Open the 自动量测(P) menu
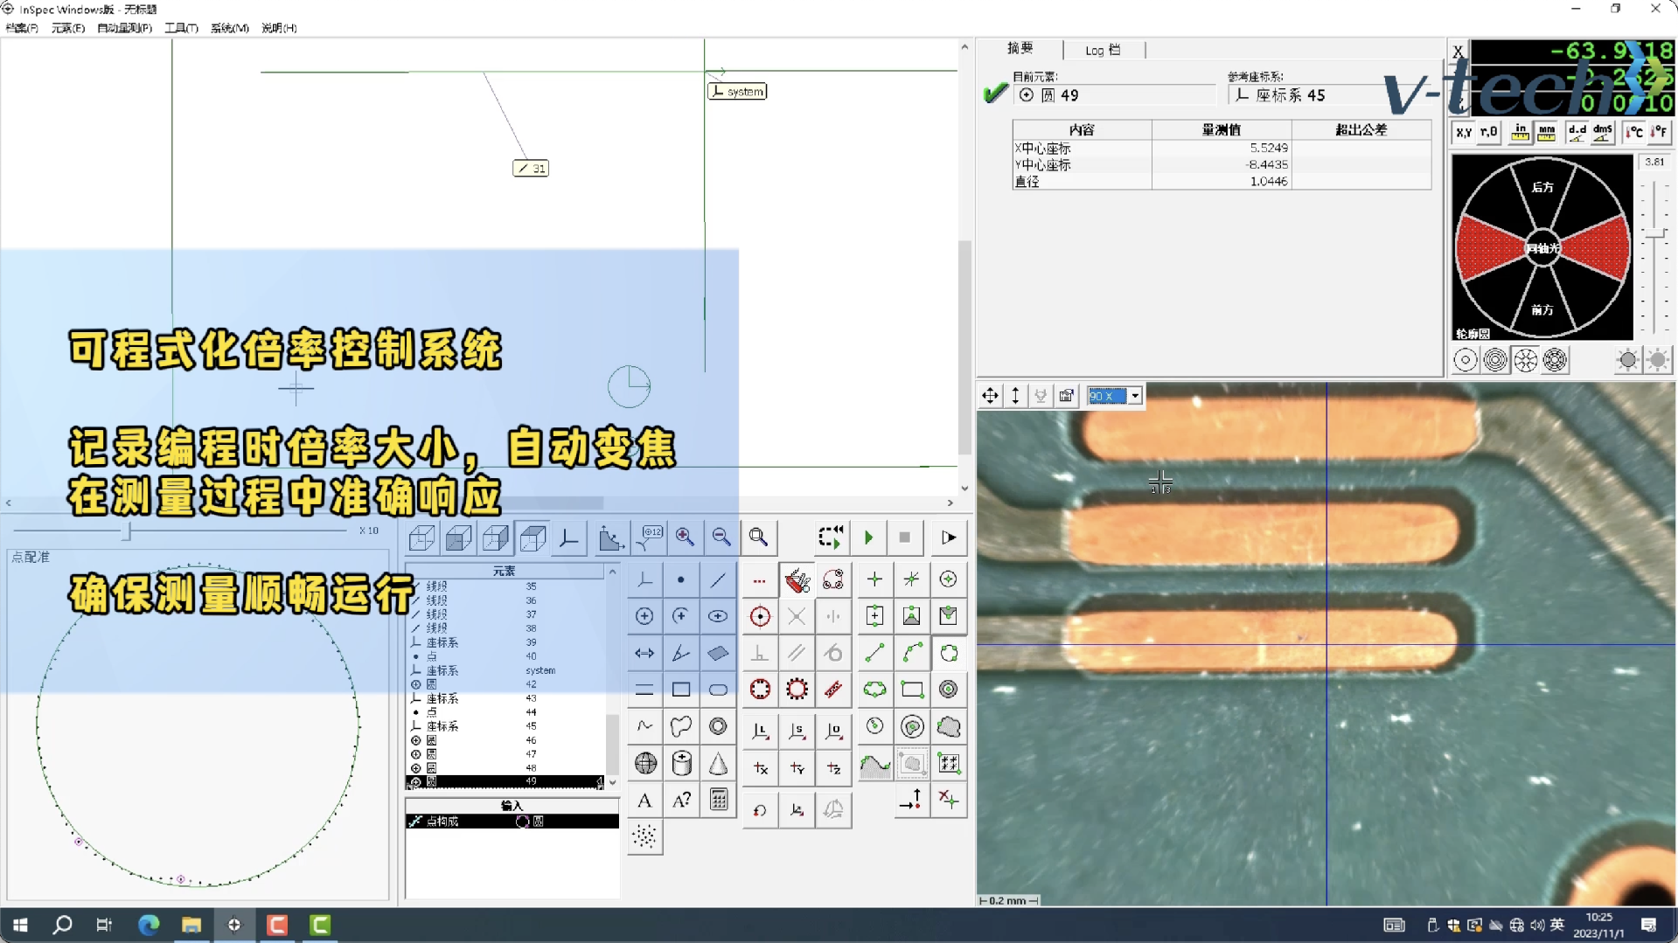Image resolution: width=1678 pixels, height=943 pixels. 124,28
